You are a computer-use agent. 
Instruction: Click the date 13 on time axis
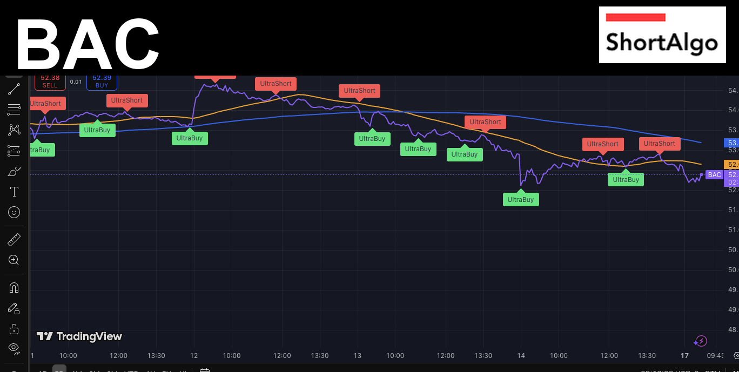point(358,355)
